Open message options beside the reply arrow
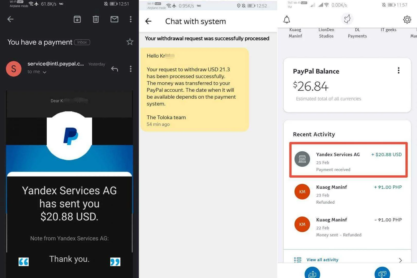This screenshot has width=417, height=278. coord(131,69)
